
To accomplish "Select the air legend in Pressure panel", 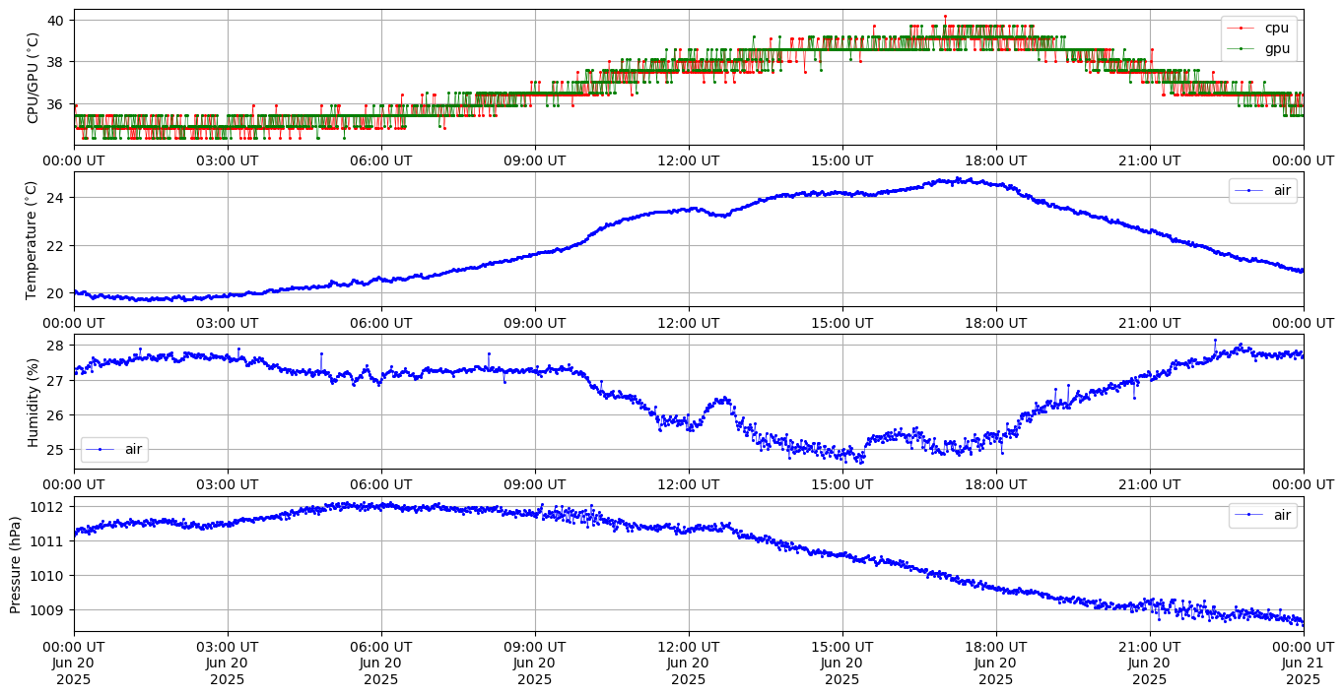I will tap(1263, 515).
